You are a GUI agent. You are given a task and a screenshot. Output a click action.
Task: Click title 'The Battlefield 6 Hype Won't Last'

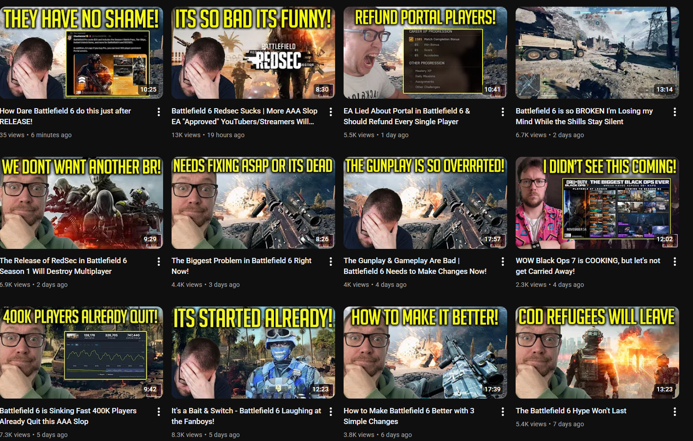pyautogui.click(x=571, y=411)
